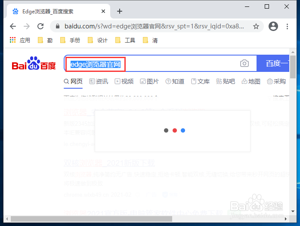Switch to the 图片 tab

(149, 81)
